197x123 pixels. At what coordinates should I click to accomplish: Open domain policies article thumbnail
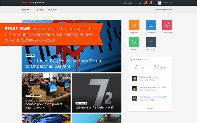(x=46, y=93)
